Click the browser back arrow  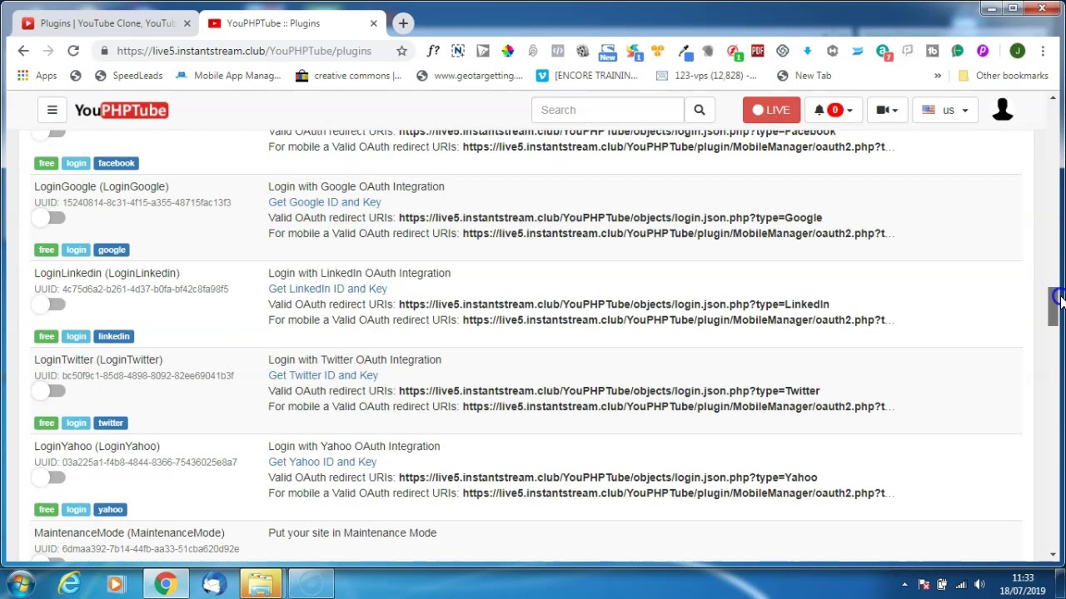pos(23,51)
